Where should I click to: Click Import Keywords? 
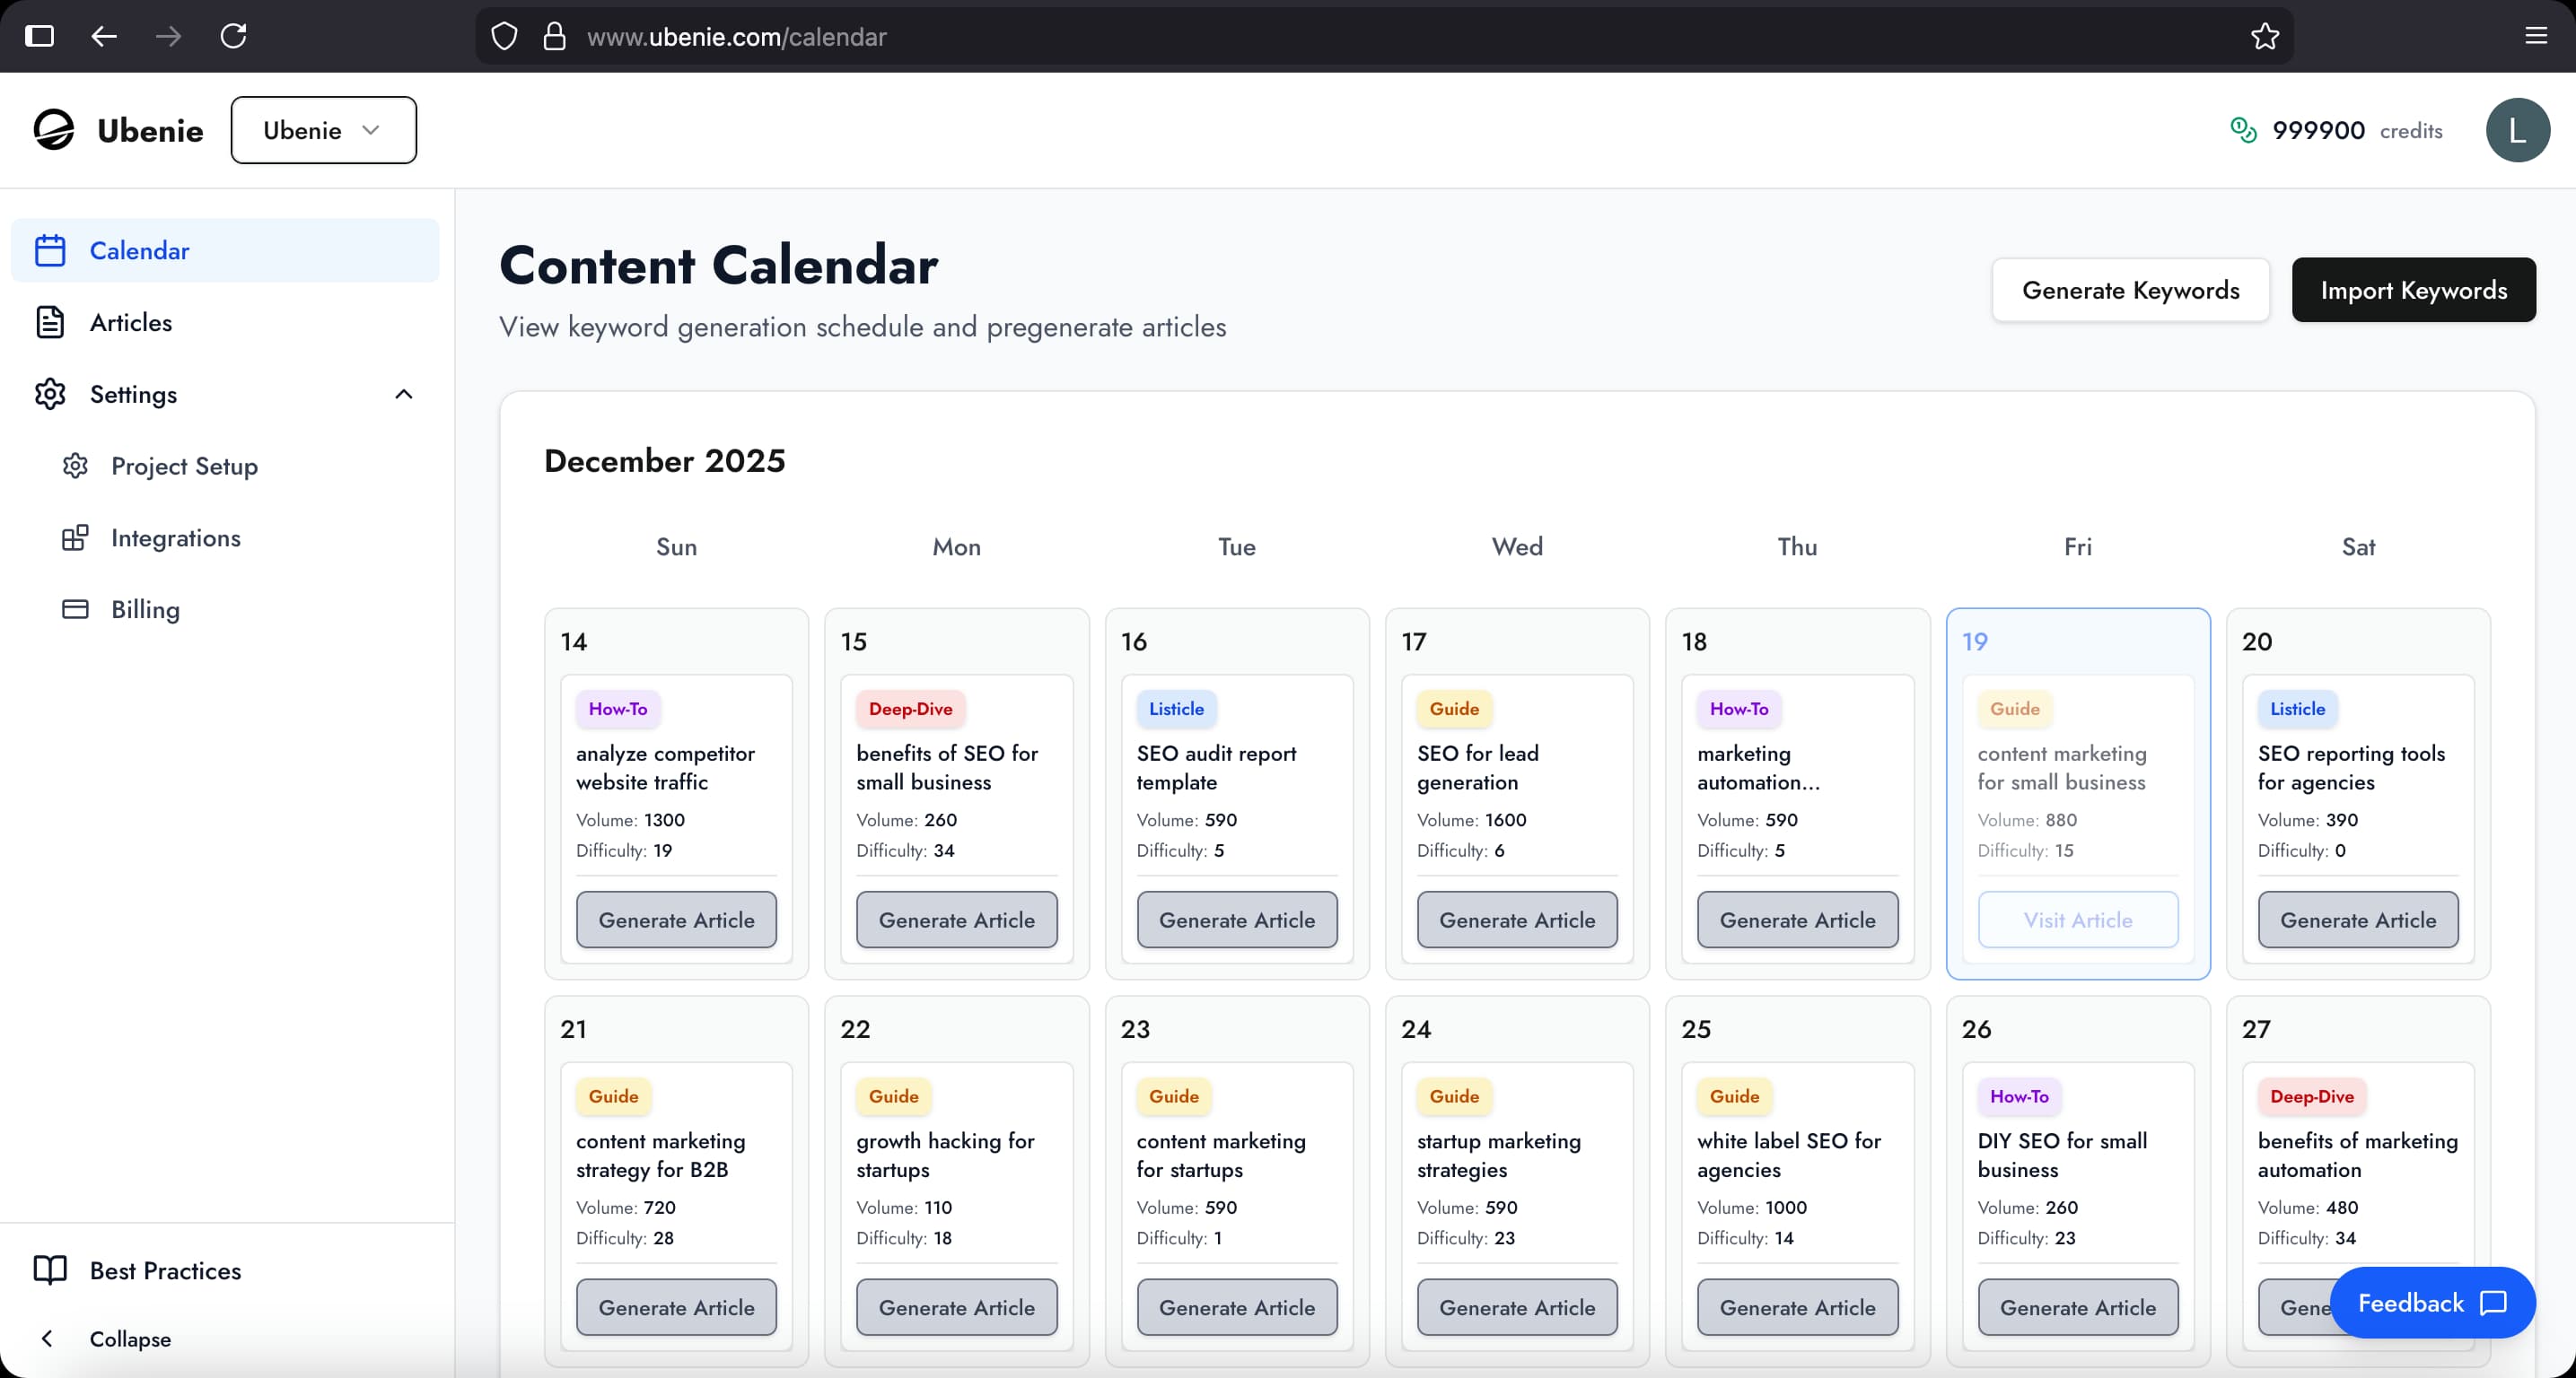tap(2413, 290)
